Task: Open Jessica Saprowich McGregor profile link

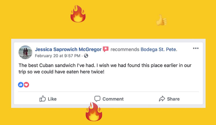Action: 68,49
